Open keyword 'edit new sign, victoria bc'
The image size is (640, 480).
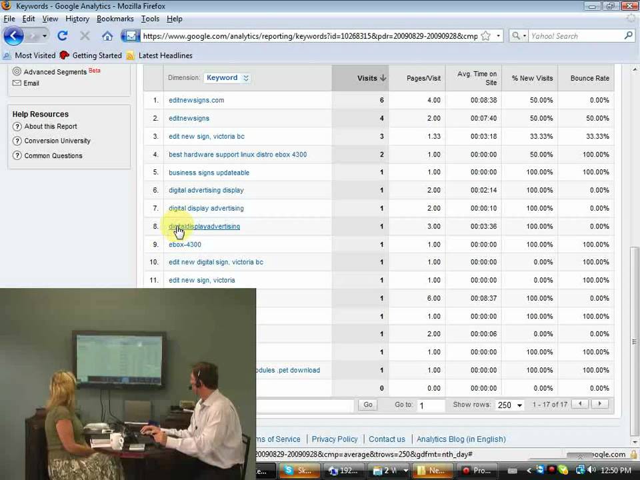[207, 136]
